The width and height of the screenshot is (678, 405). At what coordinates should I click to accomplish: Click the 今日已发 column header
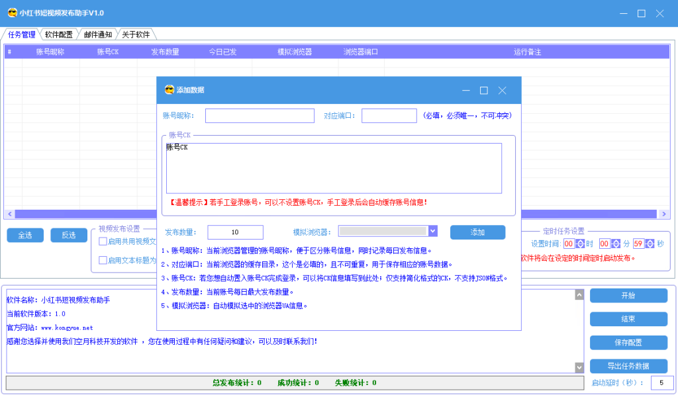tap(222, 52)
